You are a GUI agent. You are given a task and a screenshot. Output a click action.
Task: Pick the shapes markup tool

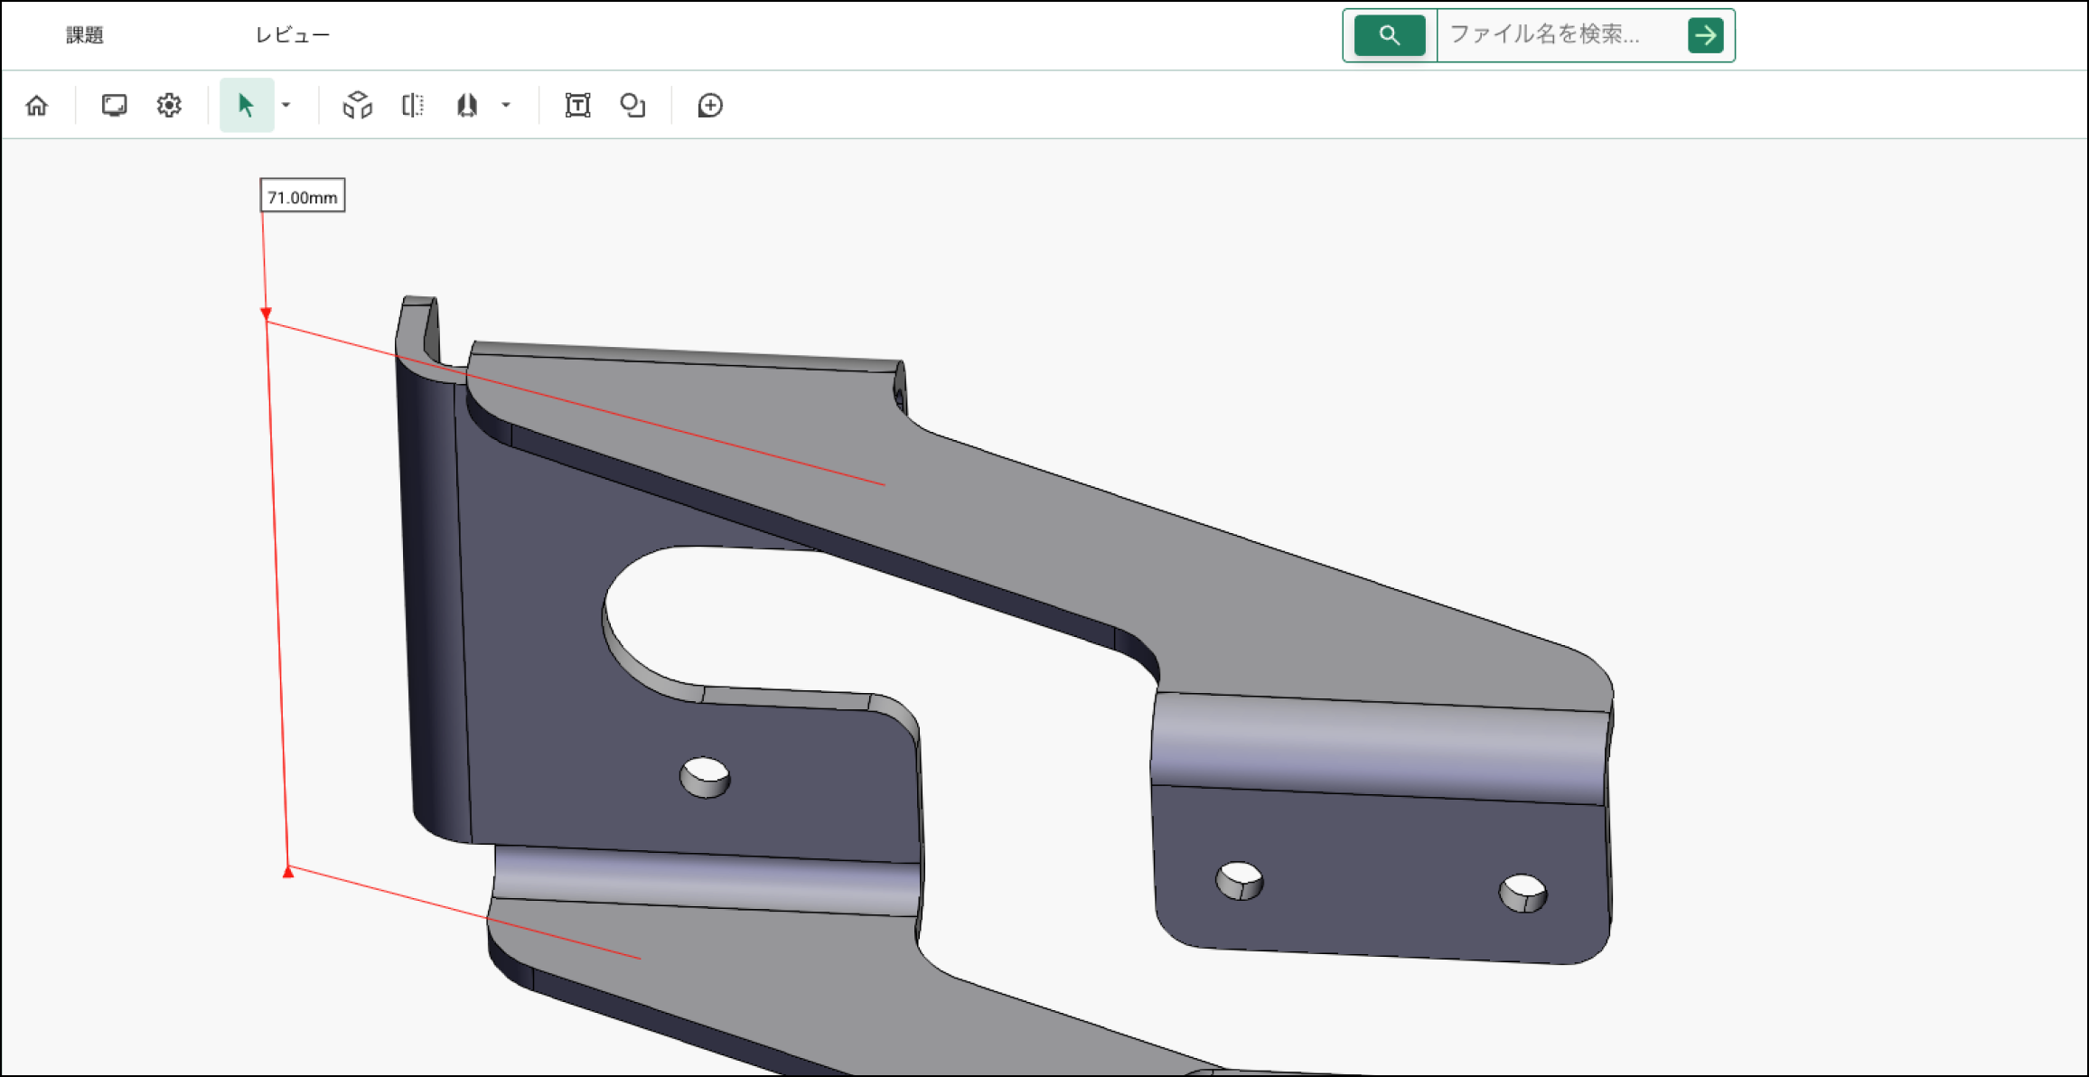coord(632,106)
